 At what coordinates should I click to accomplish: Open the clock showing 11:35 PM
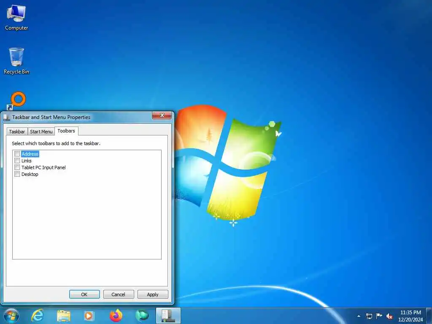(x=410, y=316)
